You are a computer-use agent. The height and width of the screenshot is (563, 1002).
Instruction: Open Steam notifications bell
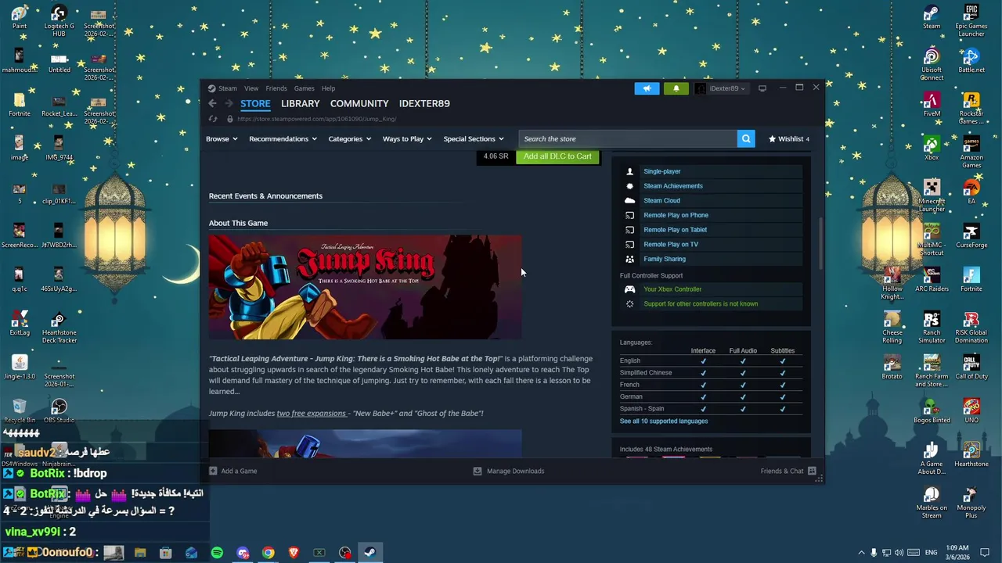coord(676,88)
